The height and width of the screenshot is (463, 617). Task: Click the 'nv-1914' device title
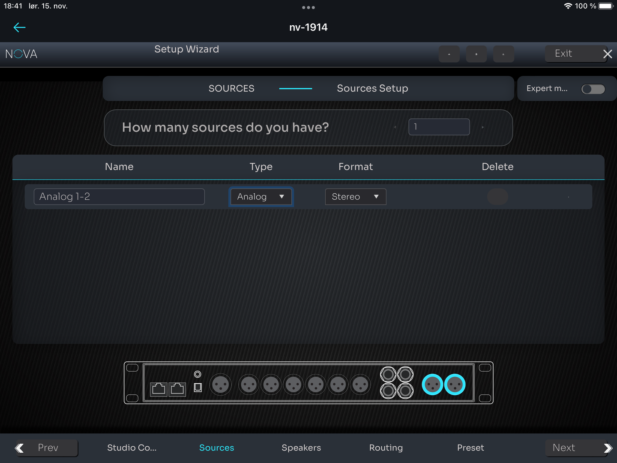point(308,27)
